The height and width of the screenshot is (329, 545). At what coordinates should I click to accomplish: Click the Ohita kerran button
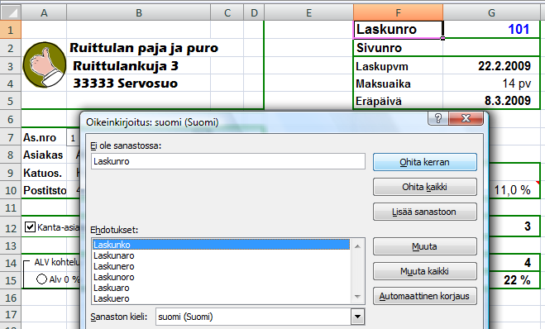[425, 162]
